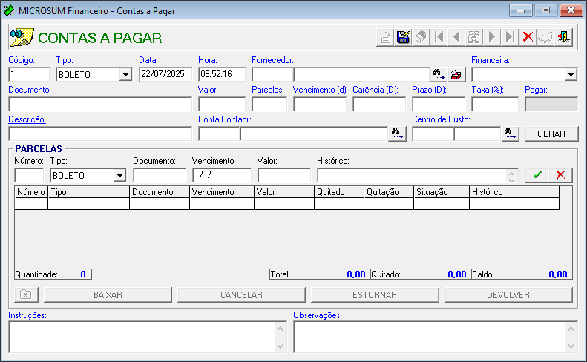587x362 pixels.
Task: Click inside the Observações text area
Action: pos(429,337)
